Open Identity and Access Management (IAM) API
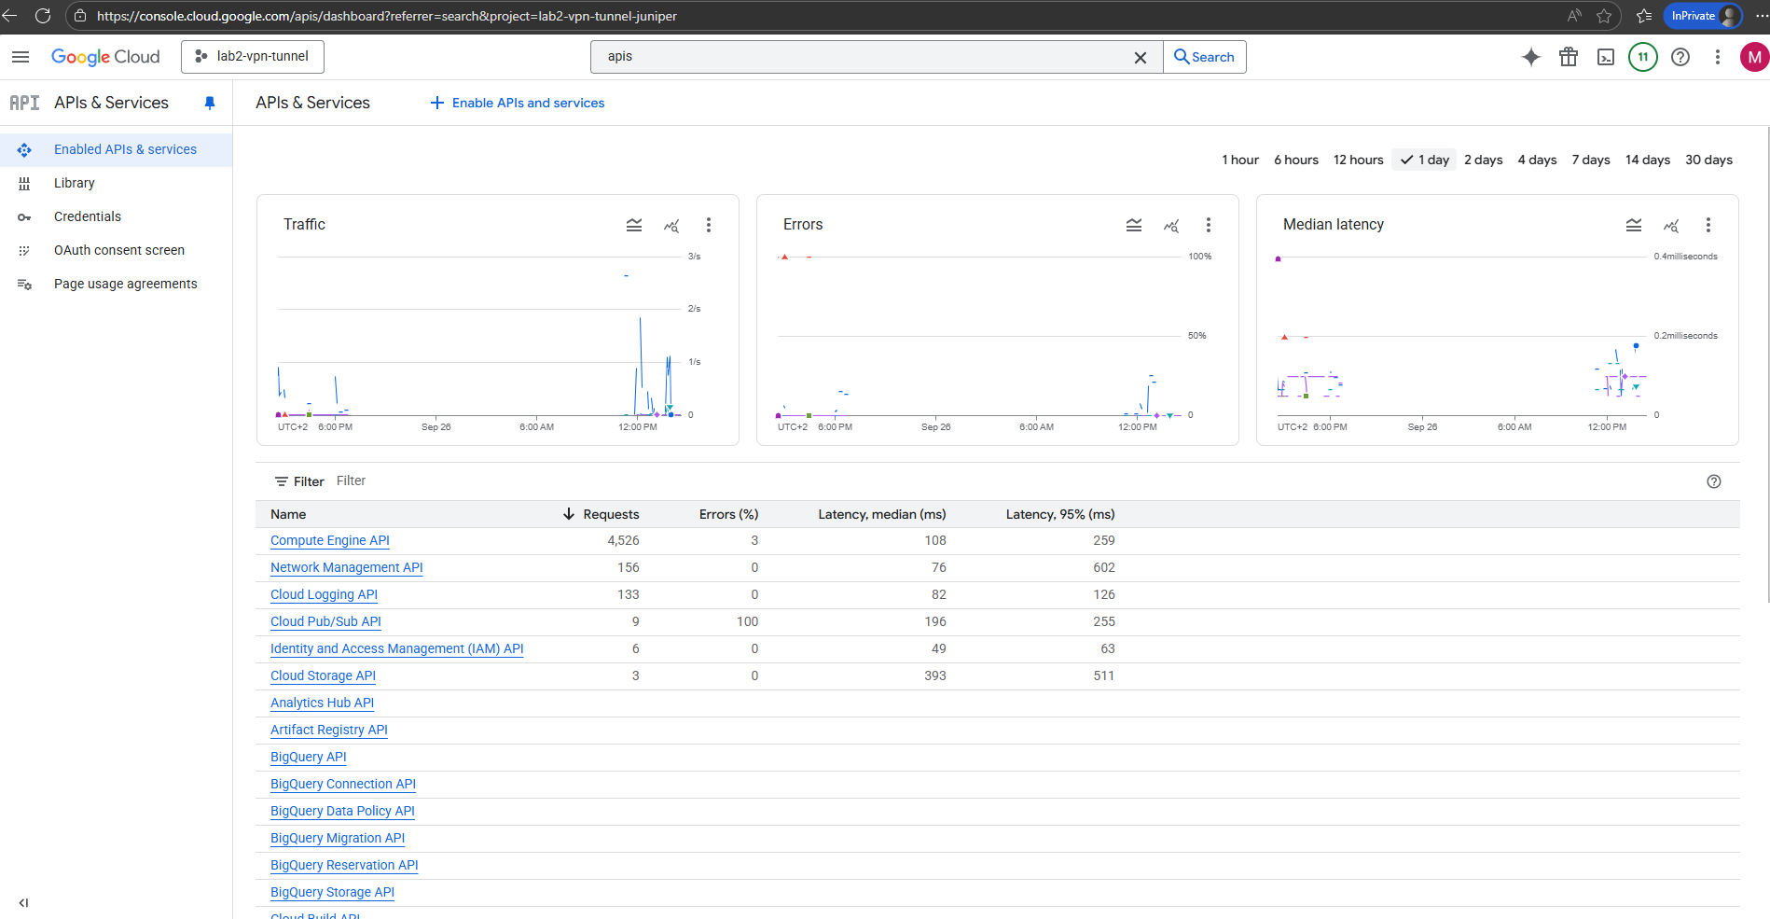Viewport: 1770px width, 919px height. [397, 648]
